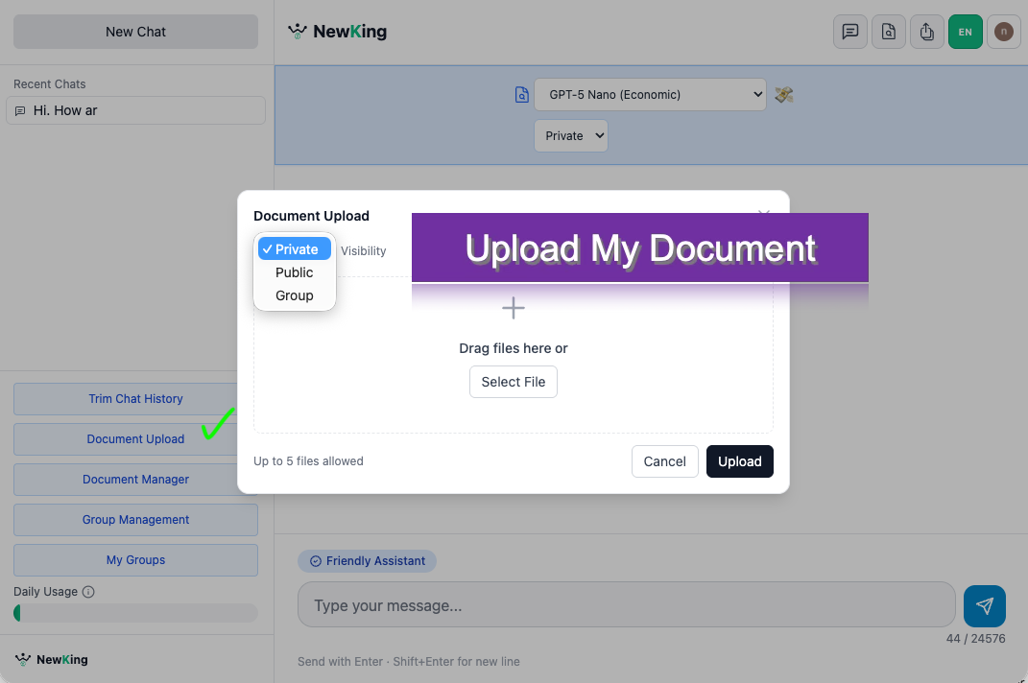The width and height of the screenshot is (1028, 683).
Task: Click the Daily Usage progress bar
Action: point(135,612)
